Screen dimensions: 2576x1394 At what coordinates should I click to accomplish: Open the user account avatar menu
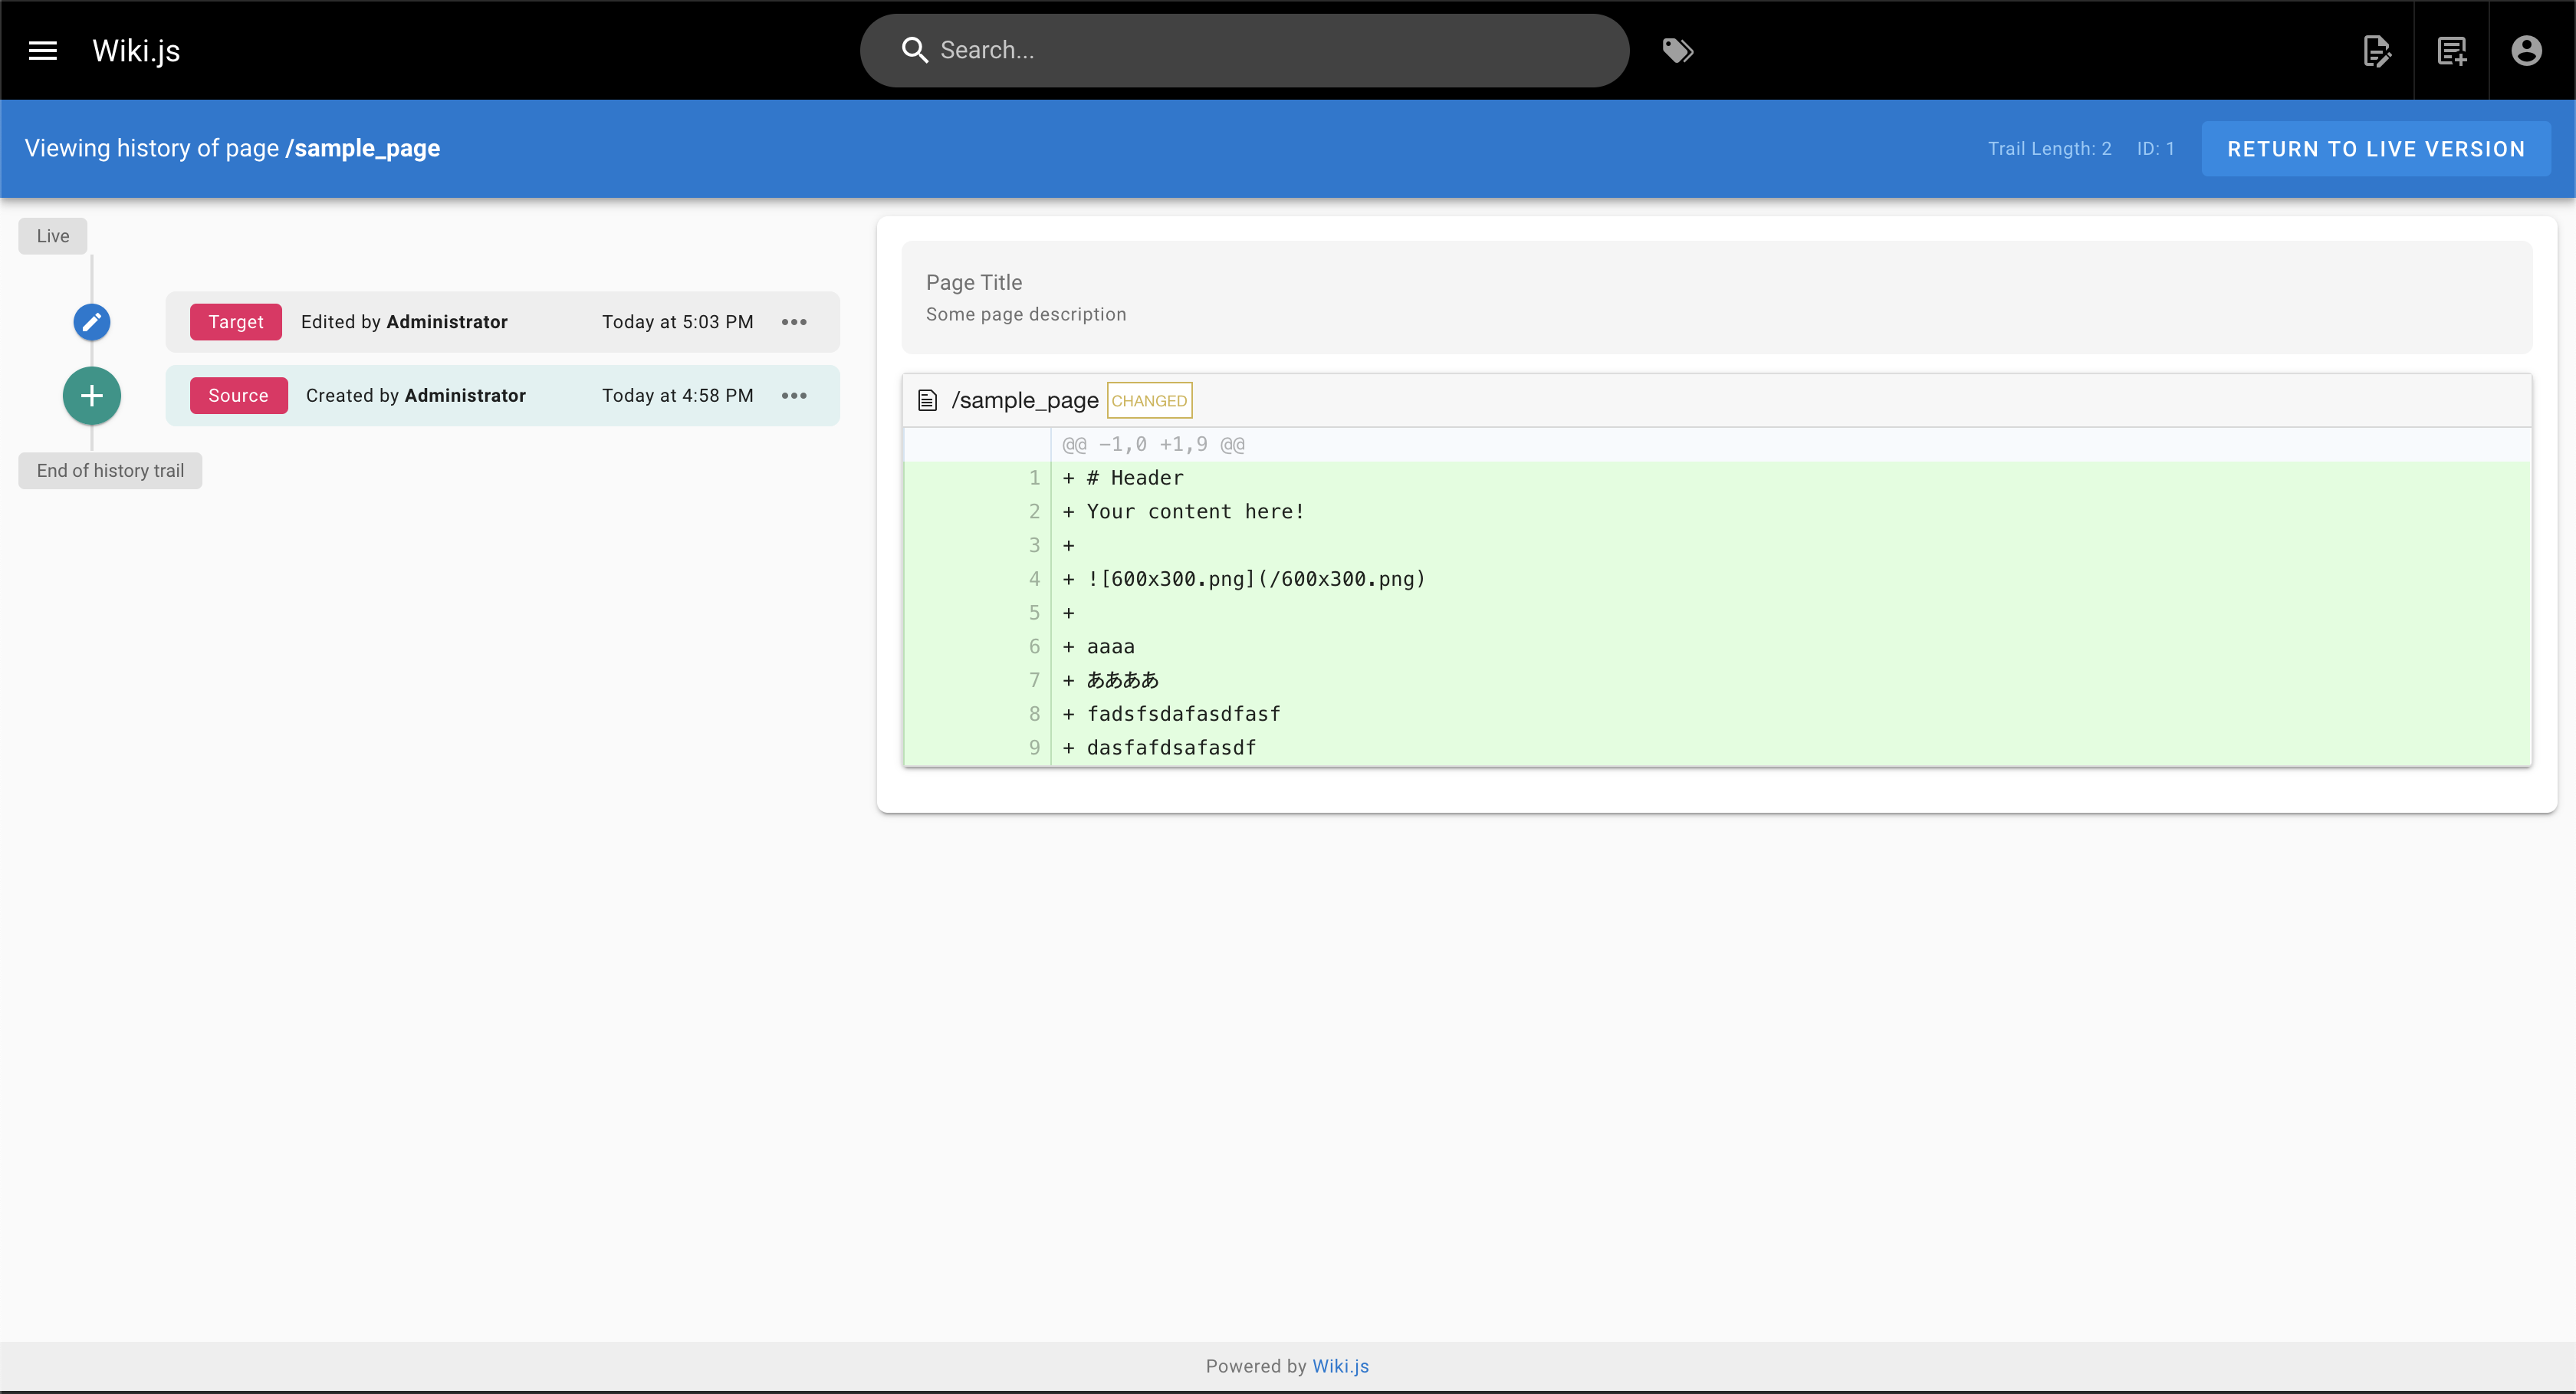(2526, 50)
